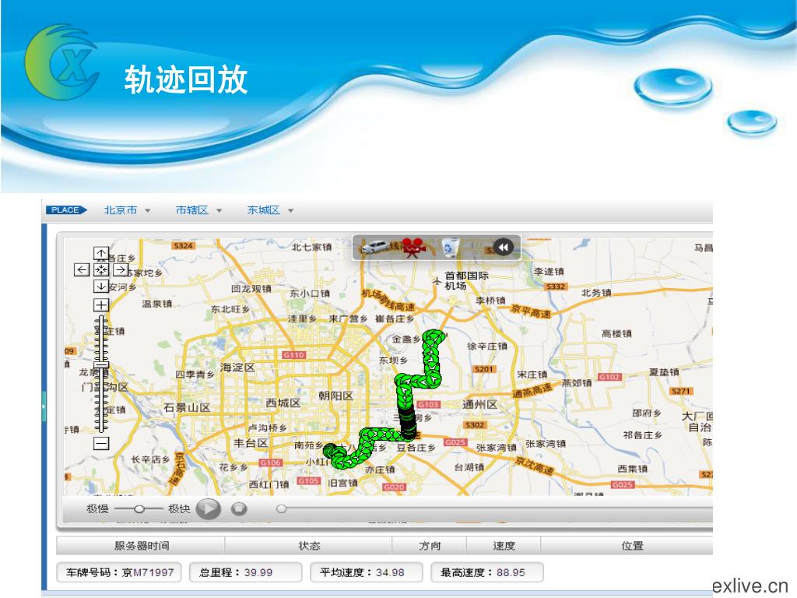The image size is (797, 598).
Task: Open the 北京市 city dropdown
Action: [127, 210]
